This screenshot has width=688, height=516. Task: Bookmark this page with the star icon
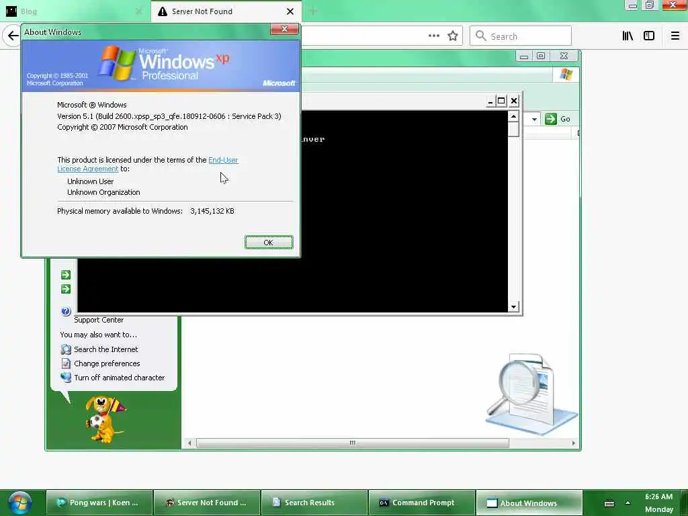coord(453,36)
